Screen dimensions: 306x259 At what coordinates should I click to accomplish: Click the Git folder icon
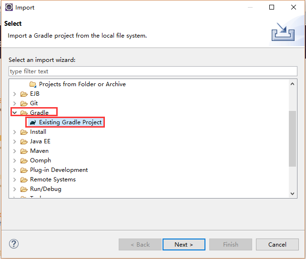pyautogui.click(x=24, y=103)
